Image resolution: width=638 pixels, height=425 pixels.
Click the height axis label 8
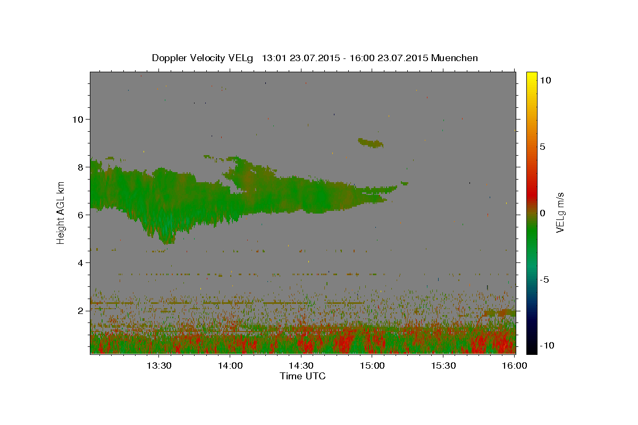pyautogui.click(x=80, y=167)
